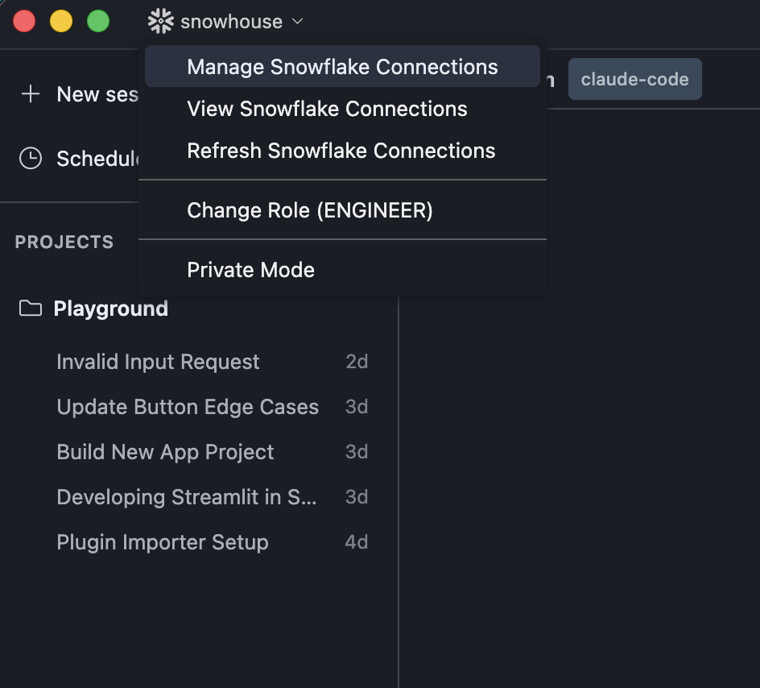Click the Playground folder icon
760x688 pixels.
(31, 309)
